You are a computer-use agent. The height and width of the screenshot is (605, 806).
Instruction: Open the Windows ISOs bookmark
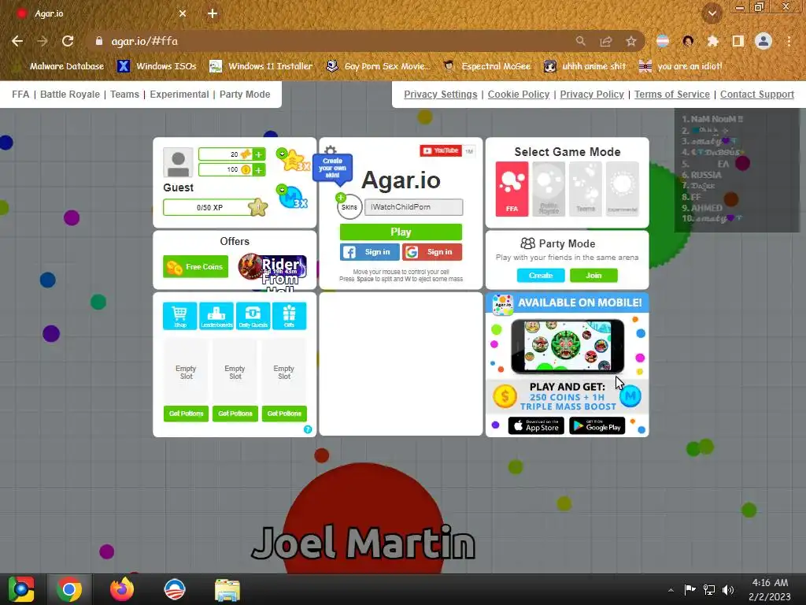click(x=157, y=66)
